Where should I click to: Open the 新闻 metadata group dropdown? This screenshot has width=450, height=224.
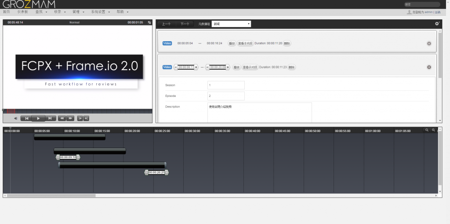[231, 24]
